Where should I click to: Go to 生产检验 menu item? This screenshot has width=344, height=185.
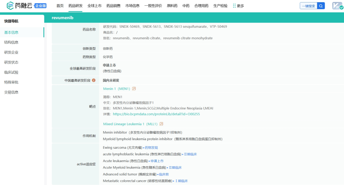point(220,6)
